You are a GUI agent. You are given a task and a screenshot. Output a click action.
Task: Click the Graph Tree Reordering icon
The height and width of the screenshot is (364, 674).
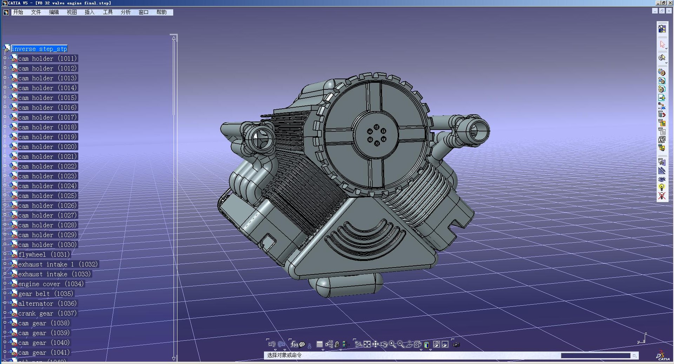pyautogui.click(x=662, y=114)
